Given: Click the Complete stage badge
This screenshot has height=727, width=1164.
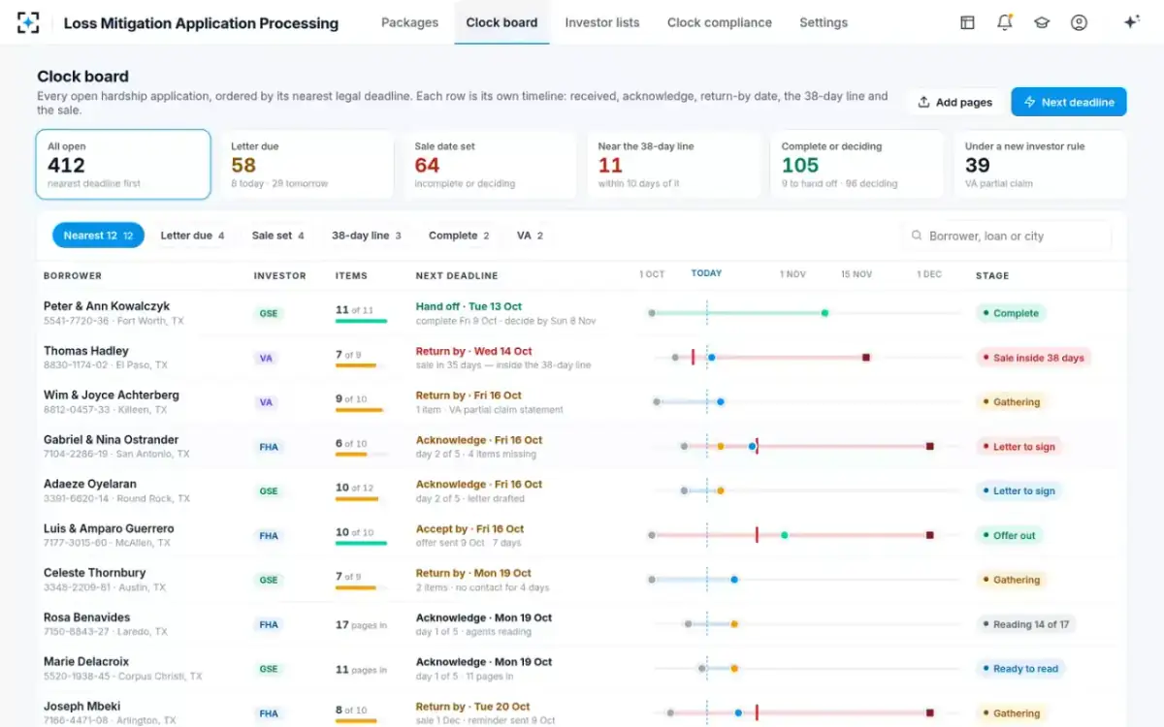Looking at the screenshot, I should [x=1011, y=313].
